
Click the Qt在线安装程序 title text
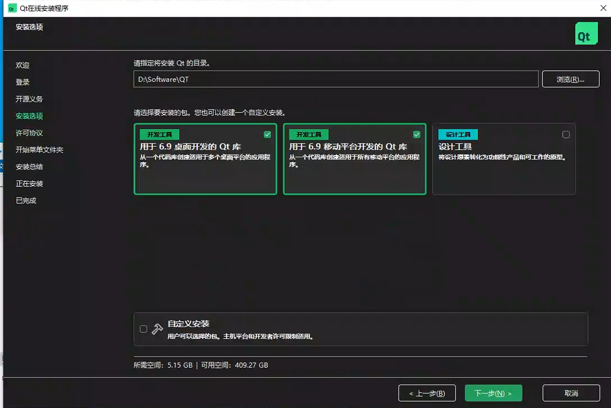(x=44, y=8)
